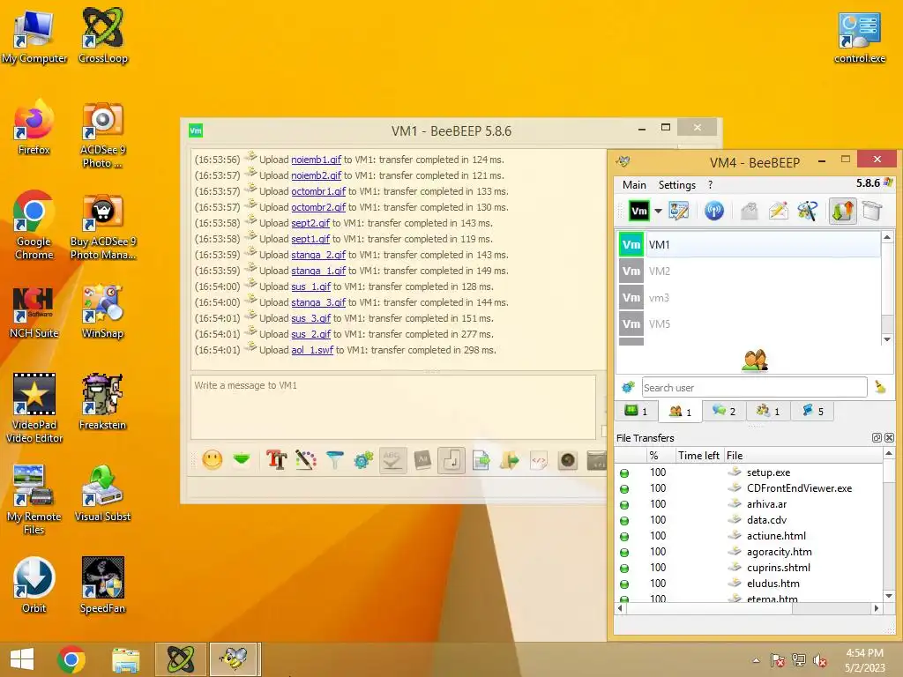Toggle the ABC spell check button
This screenshot has height=677, width=903.
point(392,460)
